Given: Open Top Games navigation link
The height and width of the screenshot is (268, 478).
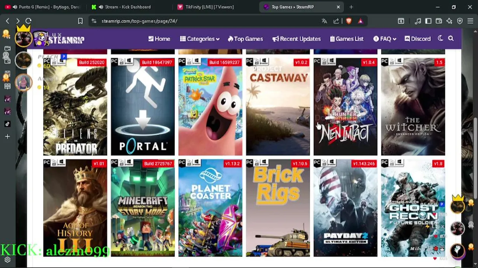Looking at the screenshot, I should 245,39.
